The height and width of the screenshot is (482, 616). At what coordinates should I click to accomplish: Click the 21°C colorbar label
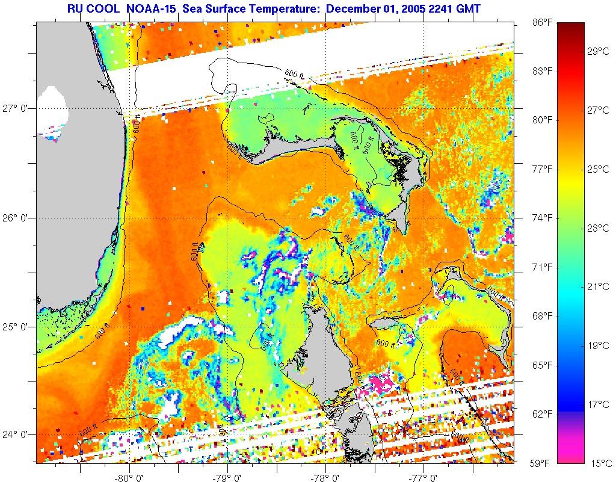tap(598, 287)
